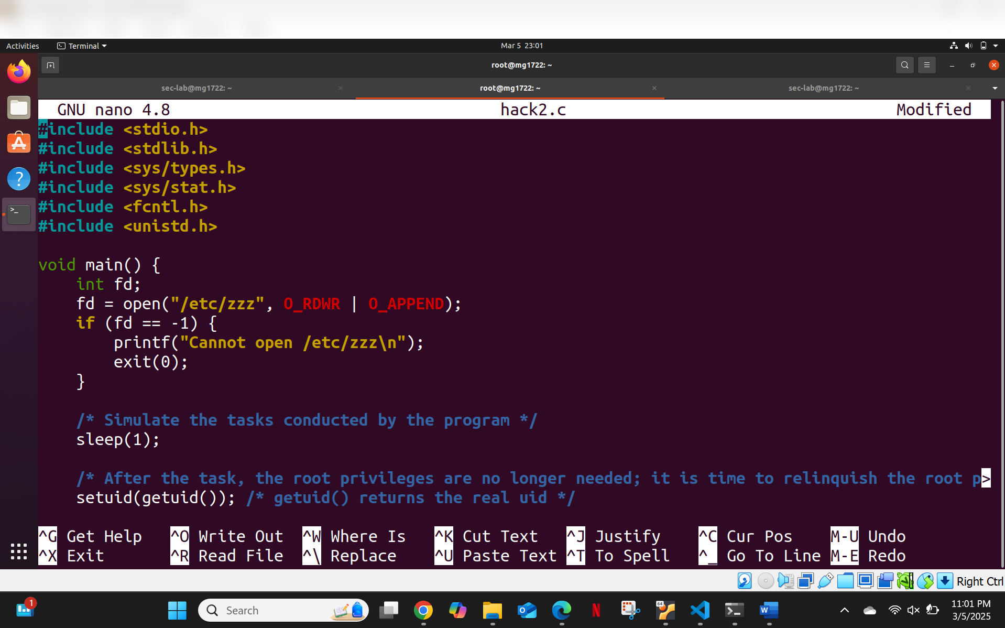Open the Files app in the dock
The height and width of the screenshot is (628, 1005).
pos(19,107)
